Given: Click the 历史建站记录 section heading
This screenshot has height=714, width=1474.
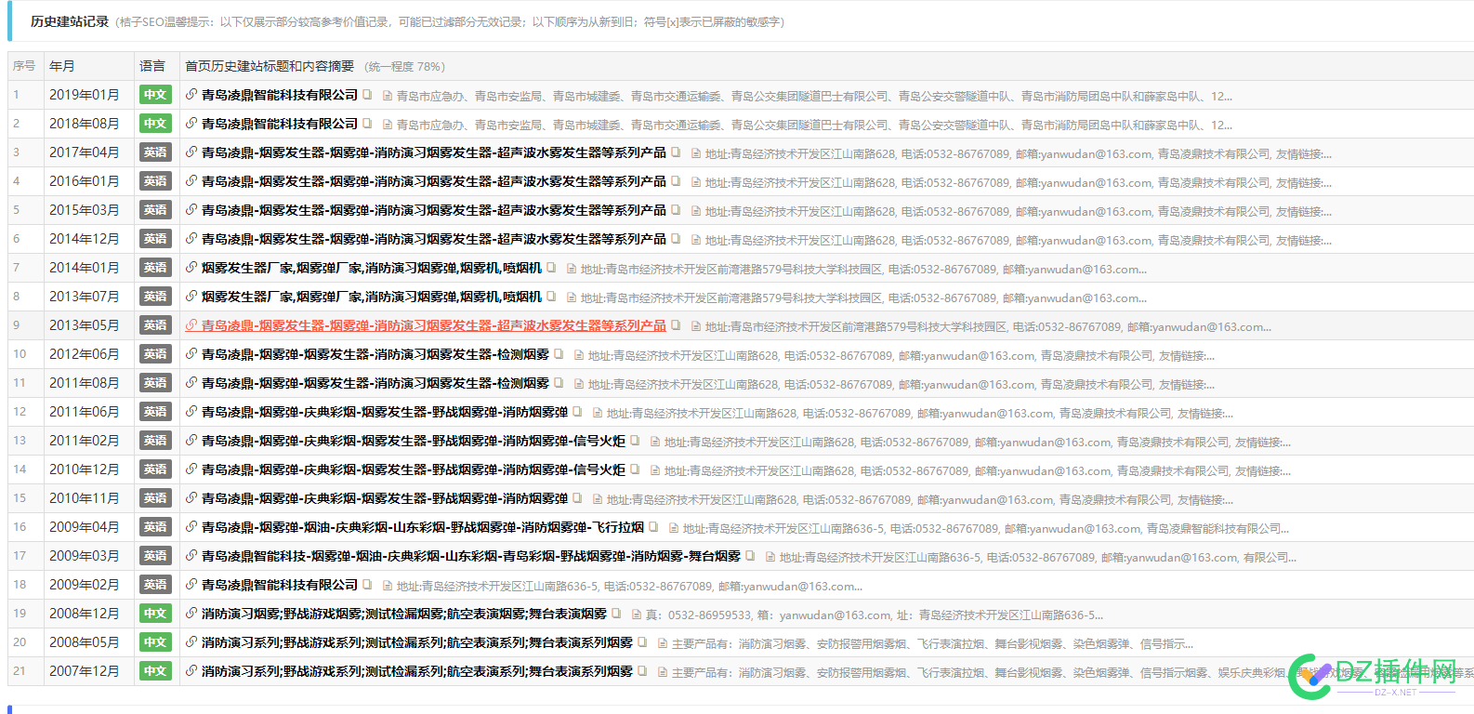Looking at the screenshot, I should [x=70, y=21].
